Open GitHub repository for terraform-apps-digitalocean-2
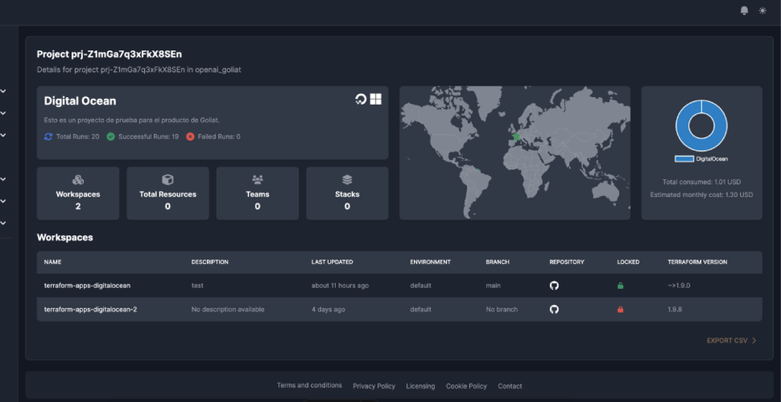 click(554, 310)
